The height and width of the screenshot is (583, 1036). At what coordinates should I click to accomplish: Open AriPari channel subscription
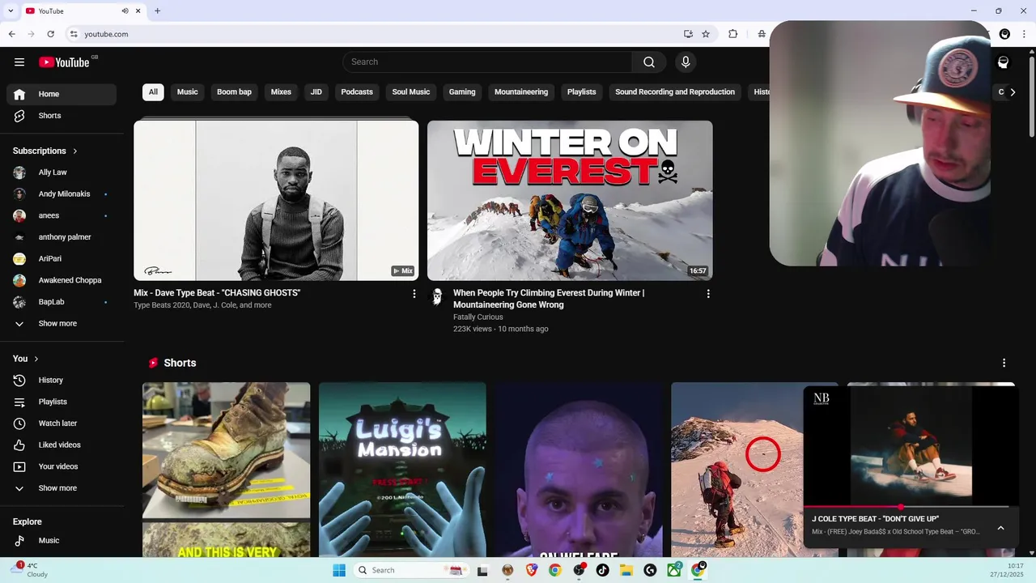(x=62, y=259)
